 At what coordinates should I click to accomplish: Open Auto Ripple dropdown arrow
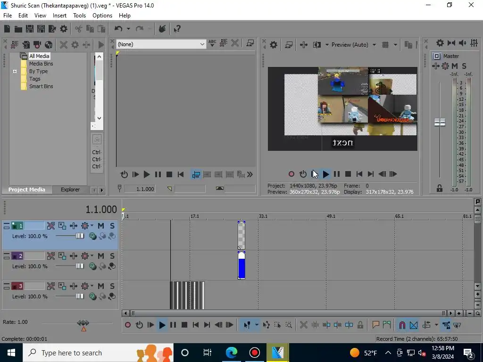[x=436, y=325]
